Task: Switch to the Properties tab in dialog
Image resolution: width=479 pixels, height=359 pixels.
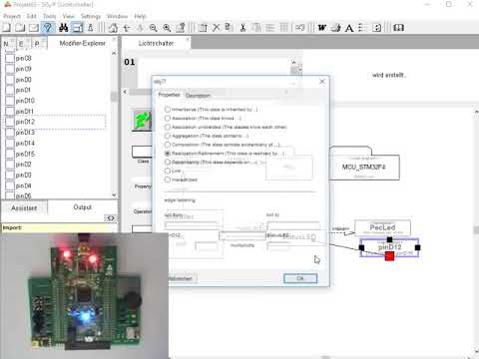Action: tap(169, 95)
